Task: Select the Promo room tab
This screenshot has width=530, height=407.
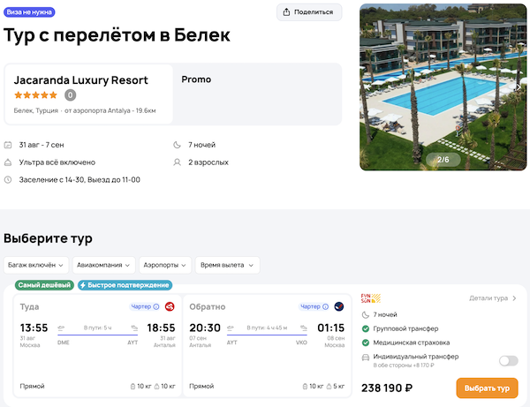Action: (x=196, y=79)
